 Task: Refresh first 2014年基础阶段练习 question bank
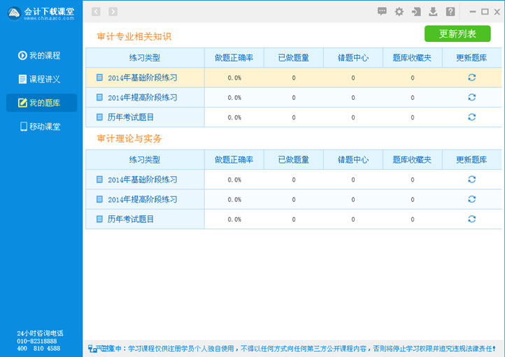point(471,78)
